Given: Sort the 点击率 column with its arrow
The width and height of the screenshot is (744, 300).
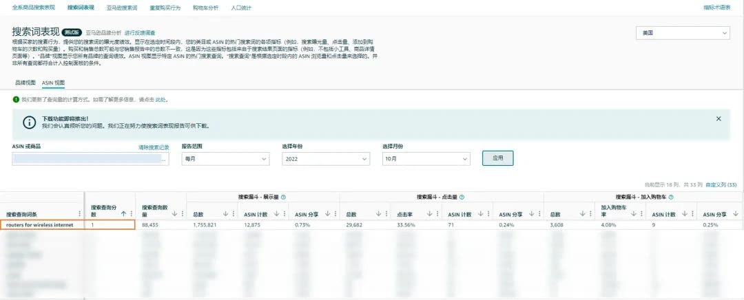Looking at the screenshot, I should coord(427,214).
